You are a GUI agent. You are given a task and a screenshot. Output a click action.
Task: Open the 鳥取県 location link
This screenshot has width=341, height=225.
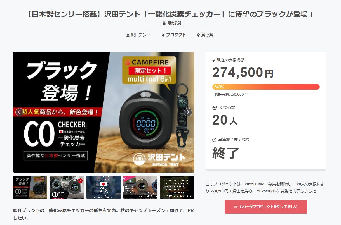tap(207, 35)
